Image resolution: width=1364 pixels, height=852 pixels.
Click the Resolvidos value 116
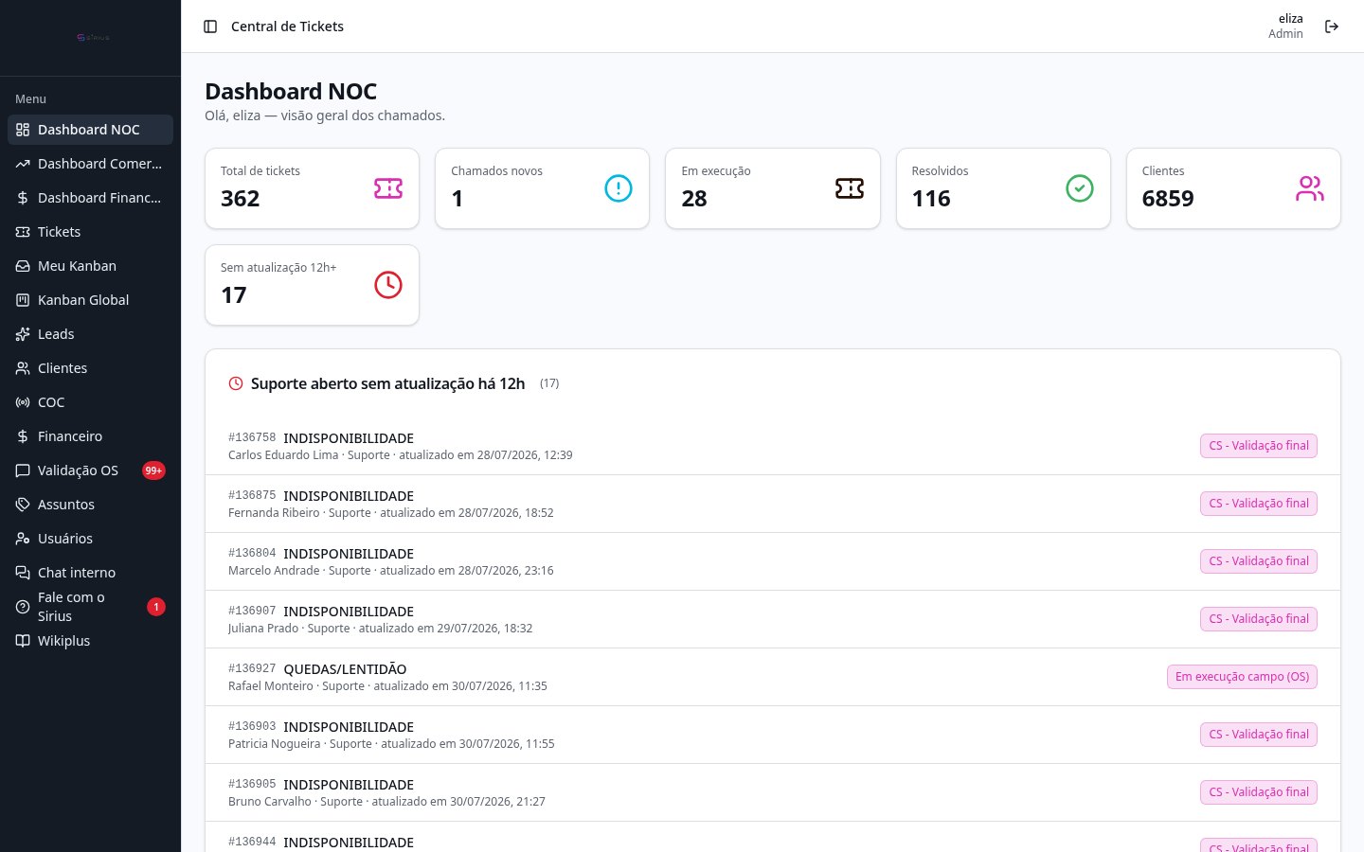tap(931, 199)
